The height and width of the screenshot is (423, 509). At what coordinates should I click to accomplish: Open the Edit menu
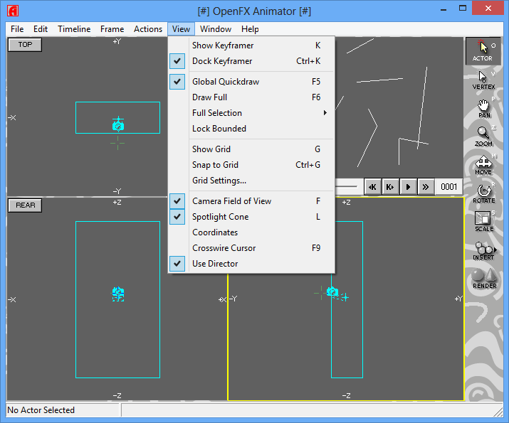coord(41,29)
